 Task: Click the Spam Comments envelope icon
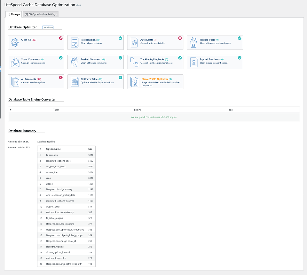[15, 62]
